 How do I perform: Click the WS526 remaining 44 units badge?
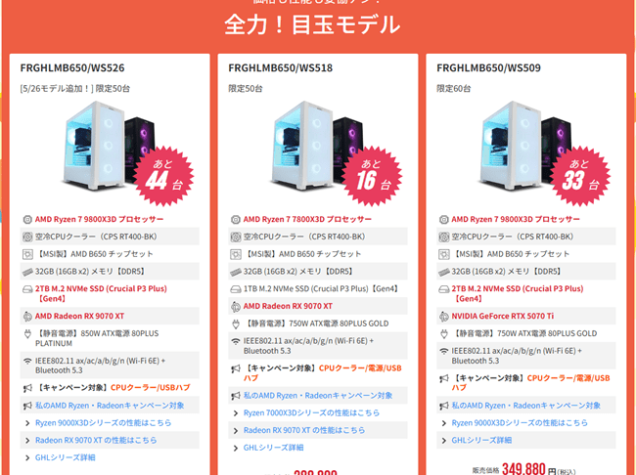pos(163,176)
